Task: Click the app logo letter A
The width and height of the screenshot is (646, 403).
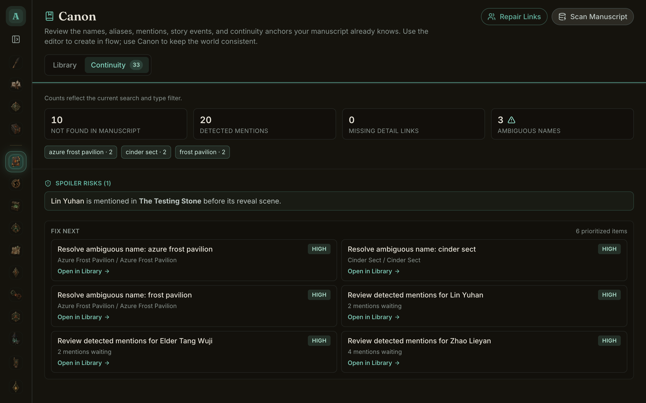Action: [16, 16]
